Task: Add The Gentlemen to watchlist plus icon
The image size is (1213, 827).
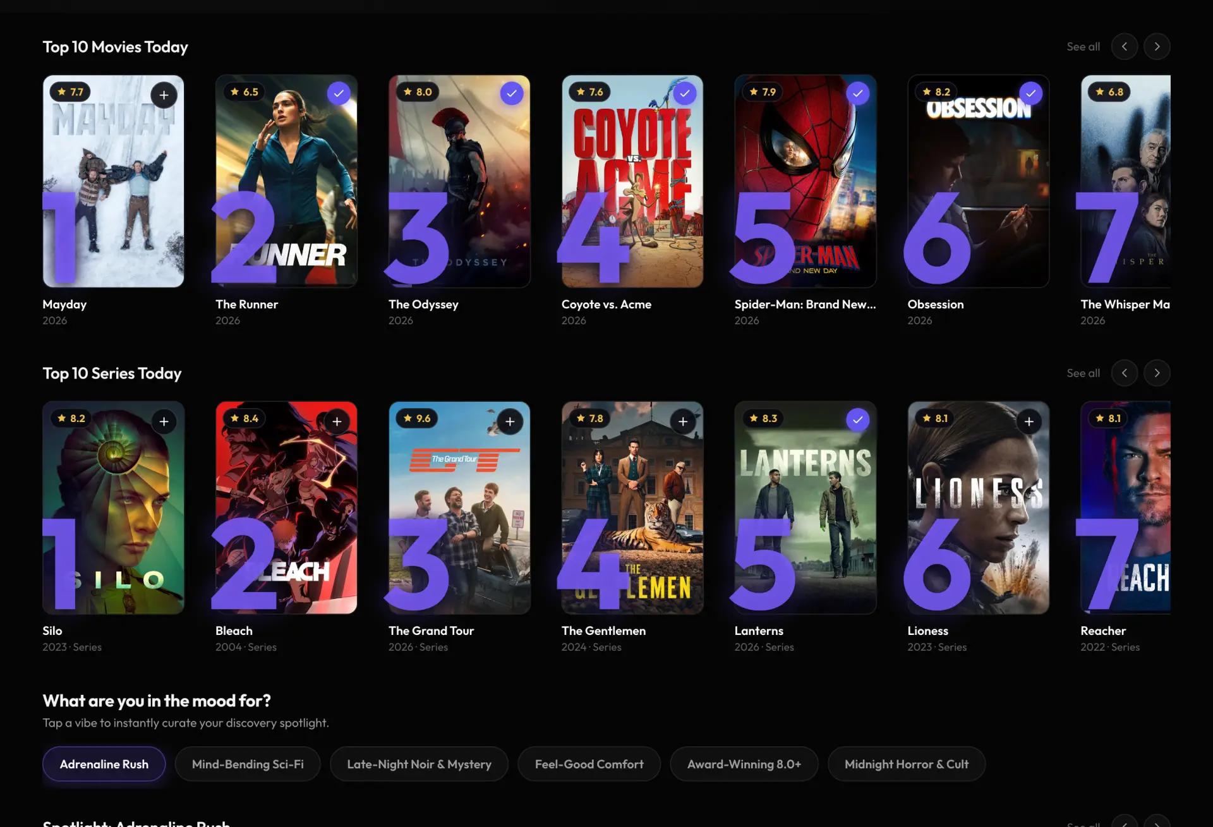Action: coord(683,421)
